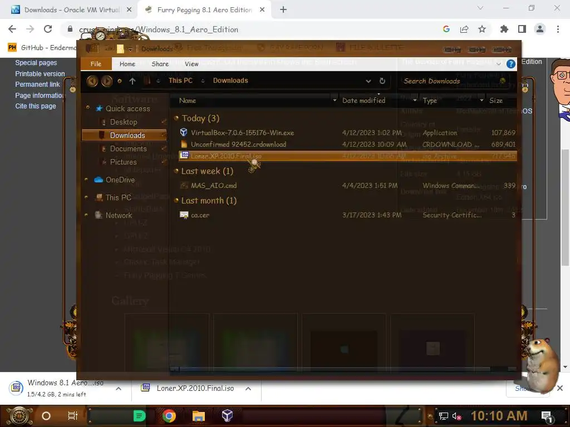Expand the Explorer ribbon chevron

[499, 64]
